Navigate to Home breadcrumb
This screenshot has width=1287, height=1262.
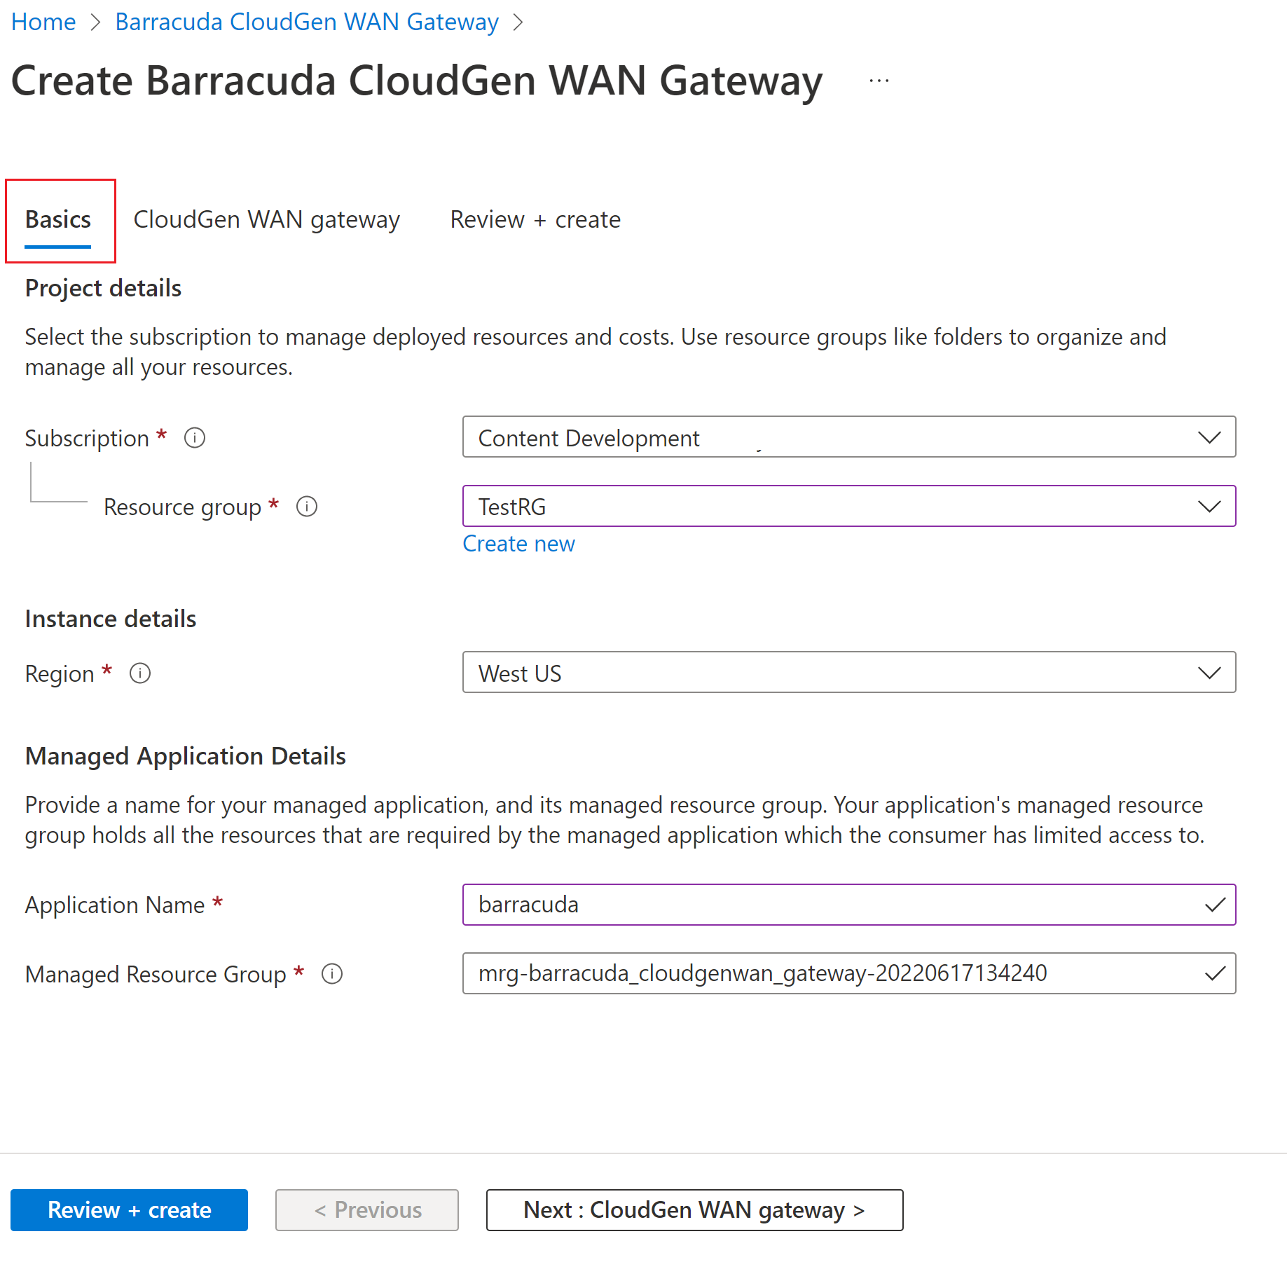[43, 22]
